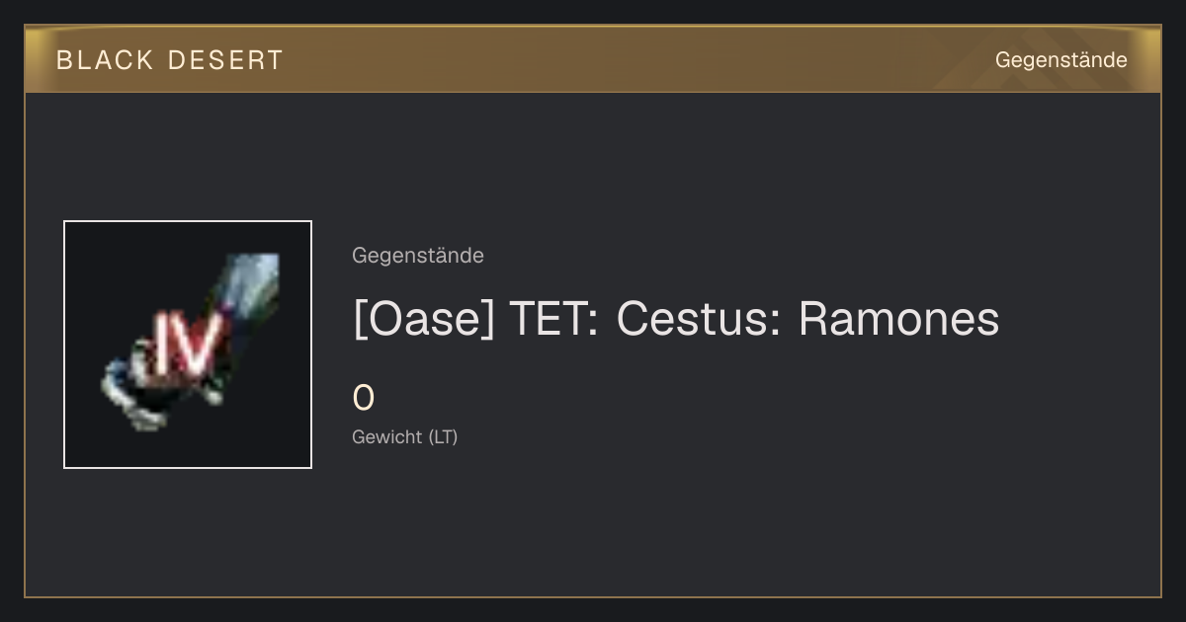1186x622 pixels.
Task: Click the word BLACK in header logo
Action: tap(105, 60)
